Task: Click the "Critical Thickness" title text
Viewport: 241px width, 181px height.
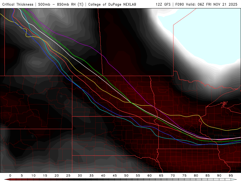Action: [18, 5]
